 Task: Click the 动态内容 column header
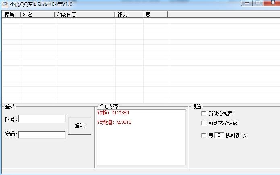[85, 15]
